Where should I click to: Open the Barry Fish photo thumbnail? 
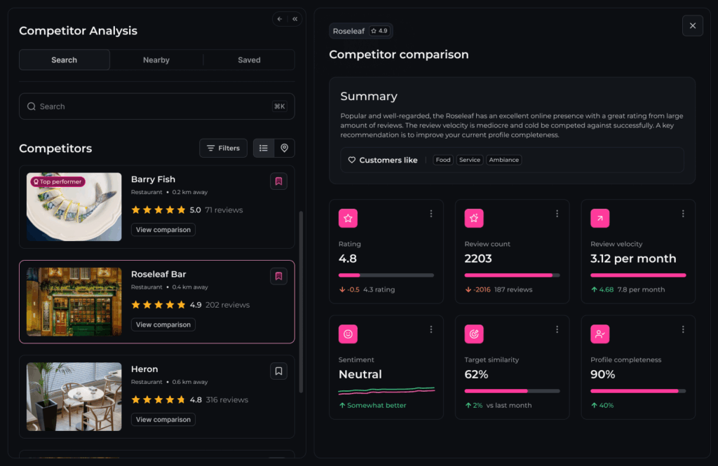tap(74, 207)
